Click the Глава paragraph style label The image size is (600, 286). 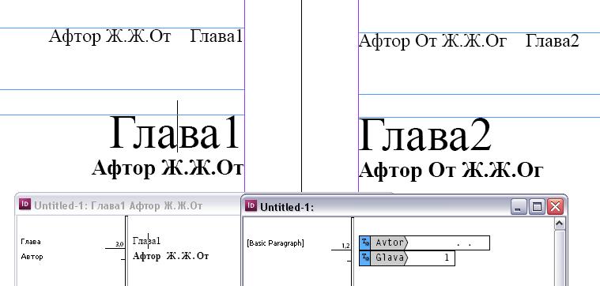tap(31, 242)
